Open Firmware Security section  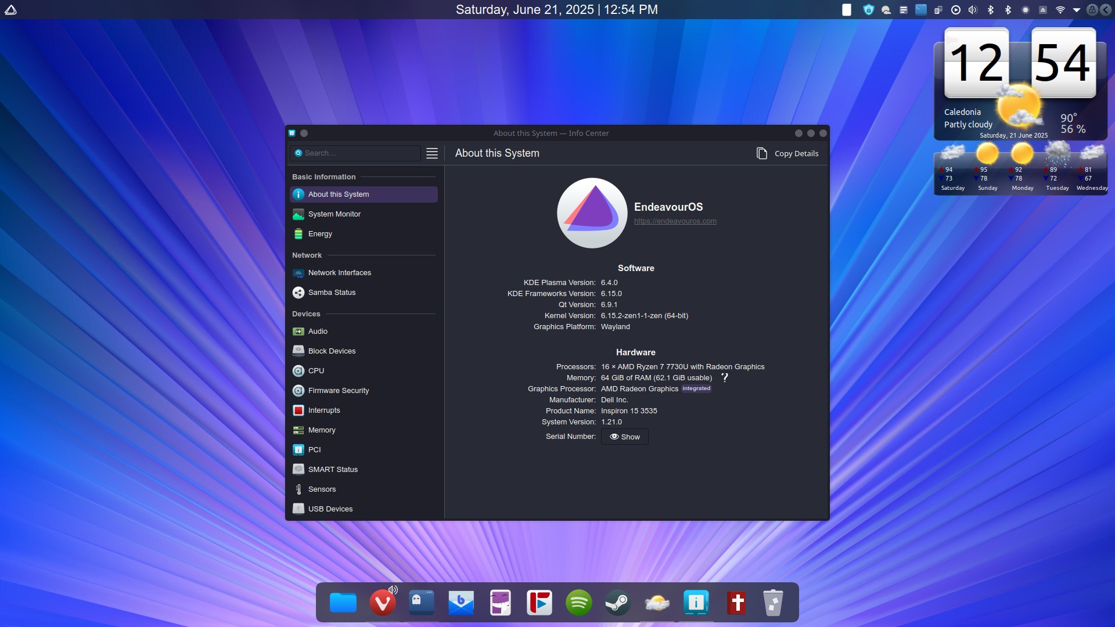pyautogui.click(x=338, y=391)
